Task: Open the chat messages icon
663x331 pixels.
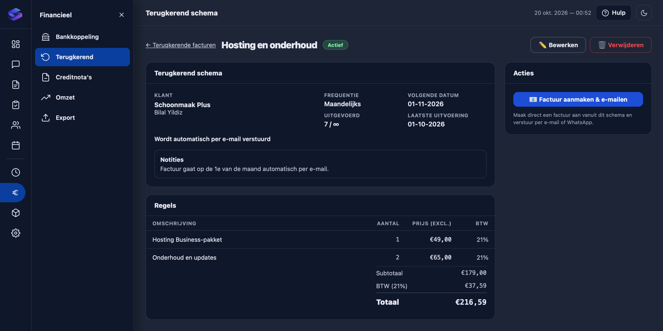Action: pyautogui.click(x=16, y=65)
